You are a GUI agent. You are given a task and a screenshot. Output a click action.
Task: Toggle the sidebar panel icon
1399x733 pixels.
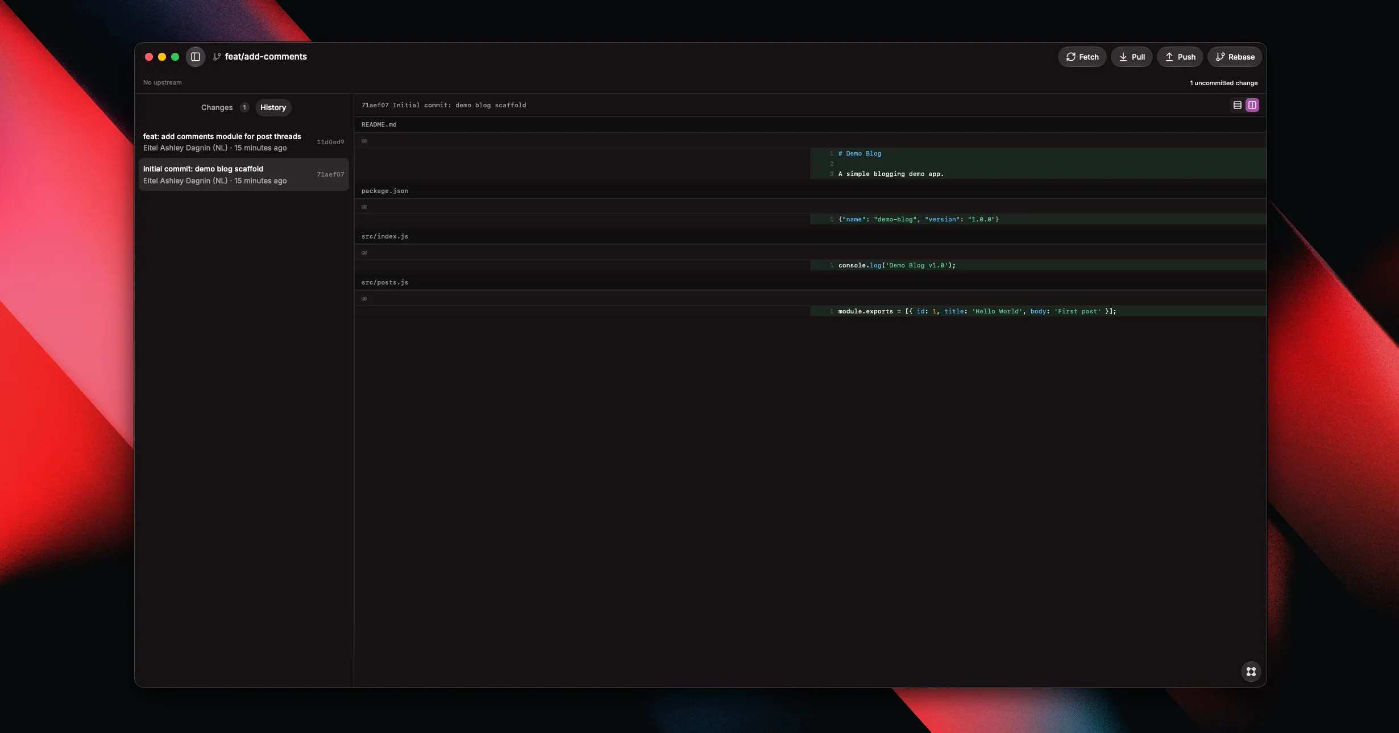pos(195,57)
